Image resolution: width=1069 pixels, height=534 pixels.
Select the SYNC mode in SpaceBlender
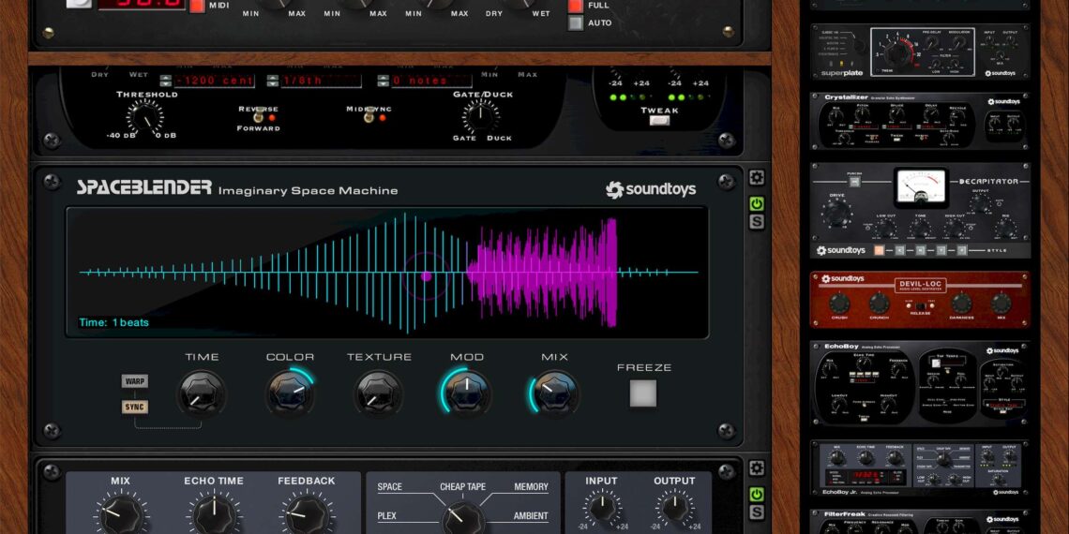(135, 407)
